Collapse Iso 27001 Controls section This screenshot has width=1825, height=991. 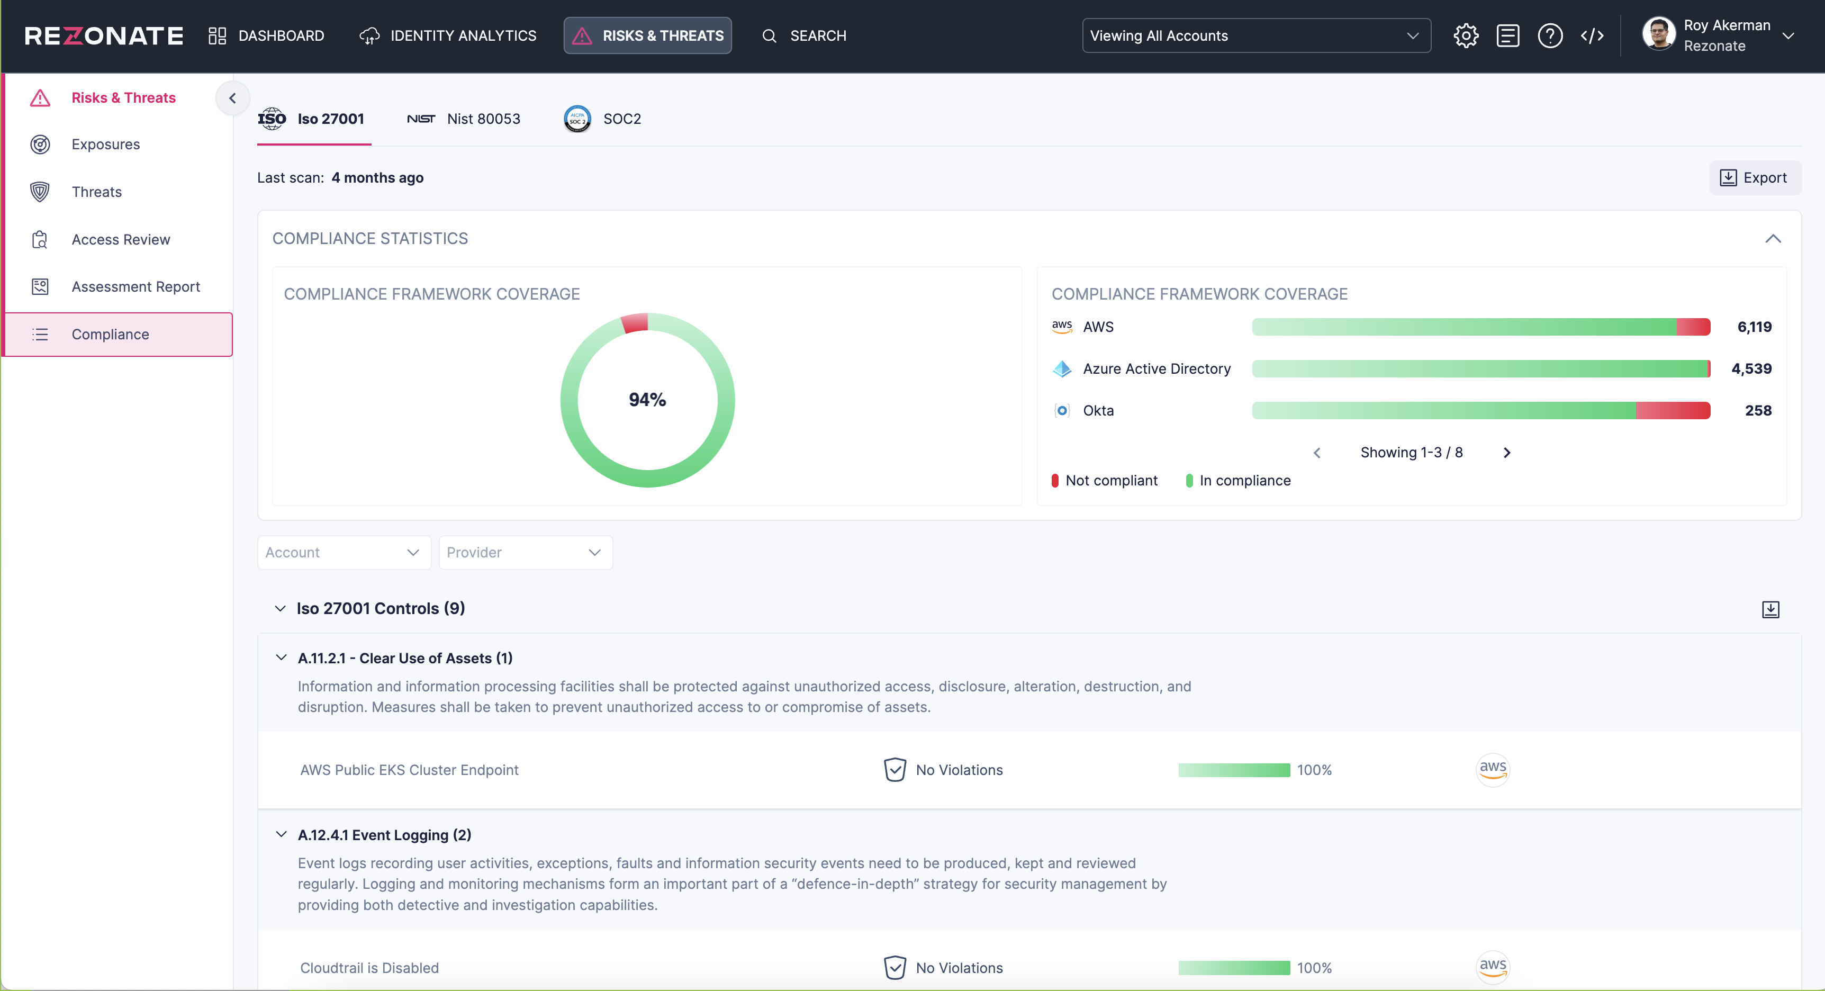(x=281, y=608)
